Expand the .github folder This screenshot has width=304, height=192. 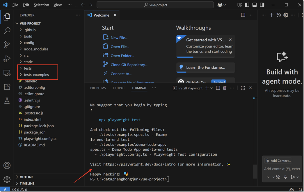coord(30,30)
